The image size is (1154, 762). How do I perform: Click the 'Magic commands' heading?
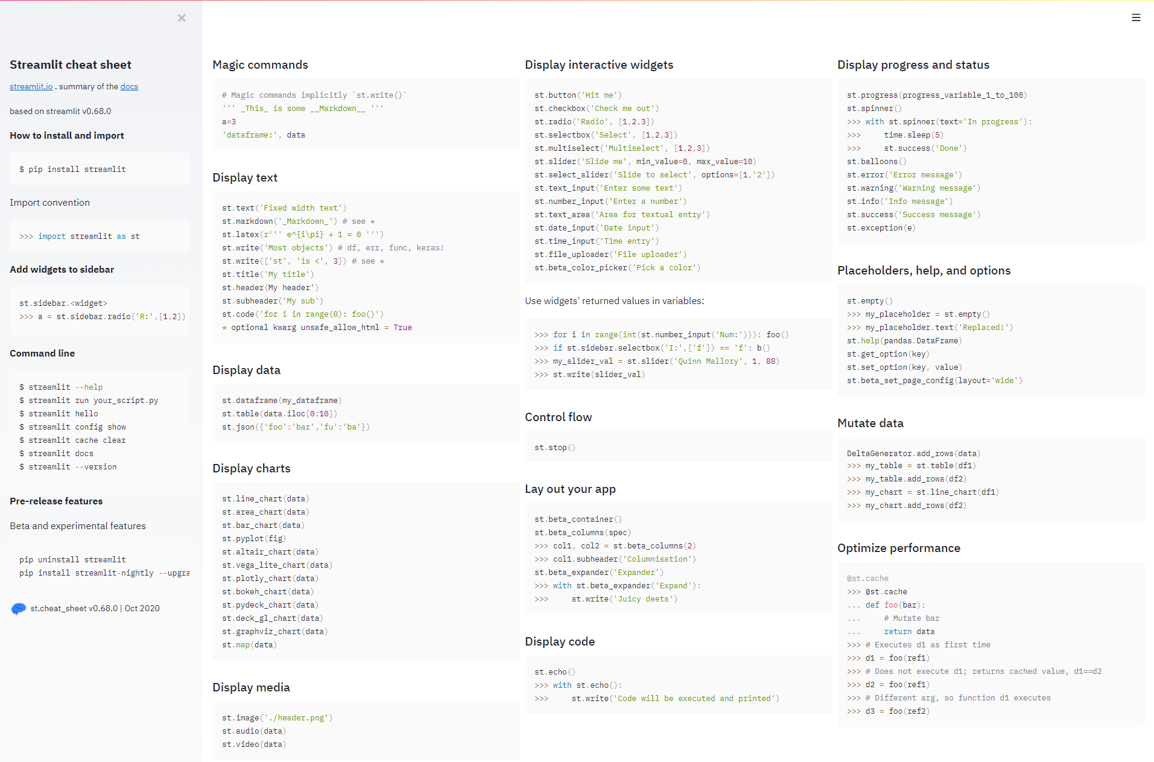pos(260,65)
